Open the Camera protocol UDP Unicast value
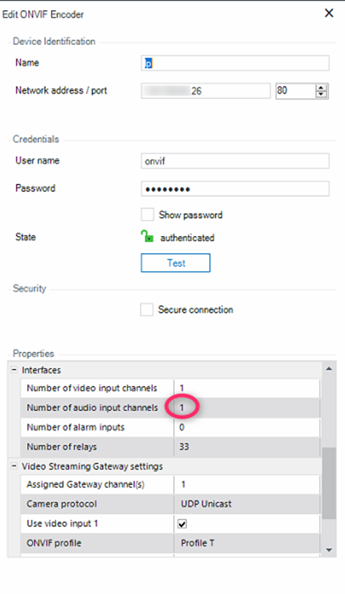This screenshot has height=594, width=345. [247, 504]
